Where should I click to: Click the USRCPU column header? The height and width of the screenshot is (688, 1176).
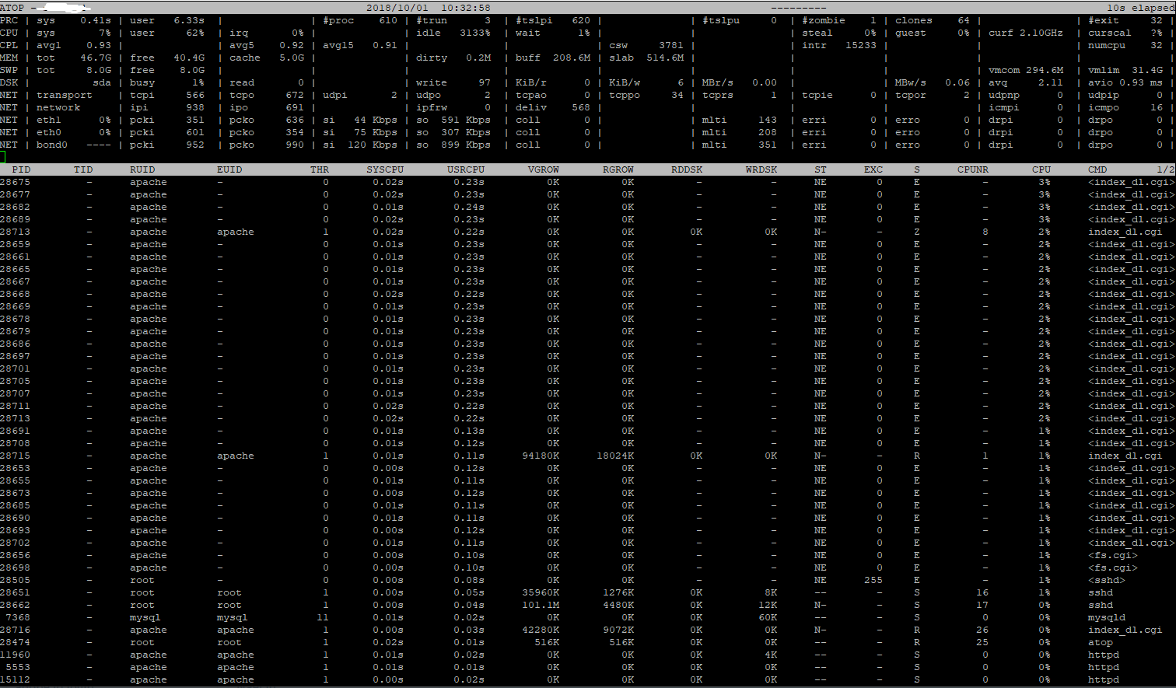(x=466, y=169)
